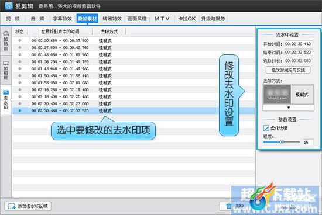Select the 00:01:36.200 - 00:01:41.720 watermark row
The width and height of the screenshot is (322, 215).
[x=133, y=61]
